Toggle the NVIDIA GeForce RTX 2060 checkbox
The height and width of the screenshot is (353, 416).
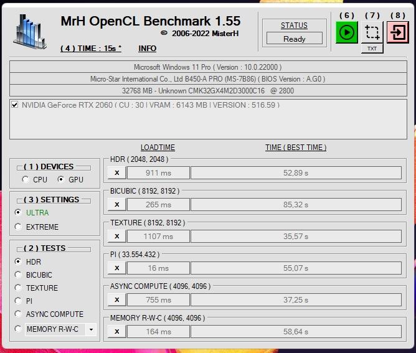point(15,105)
